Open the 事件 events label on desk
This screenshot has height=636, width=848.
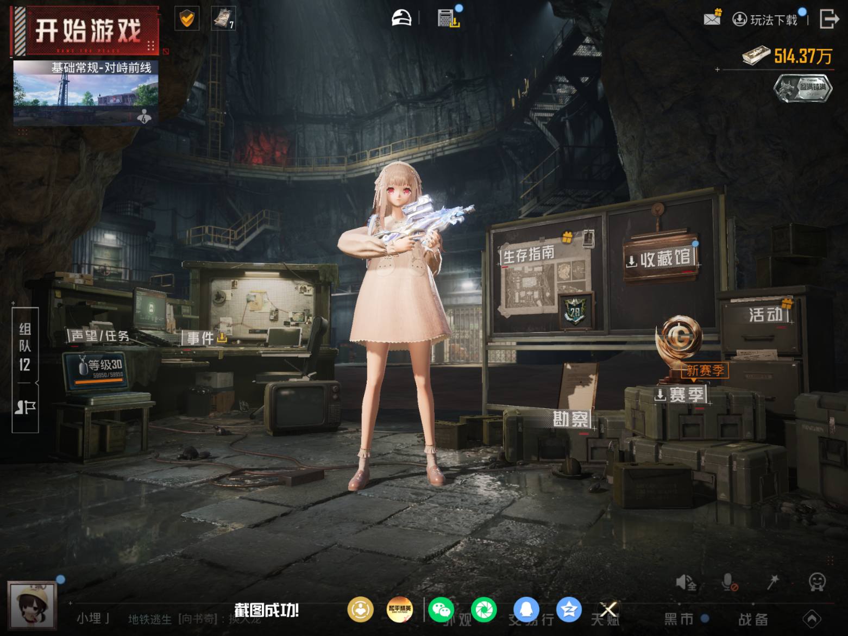coord(205,338)
